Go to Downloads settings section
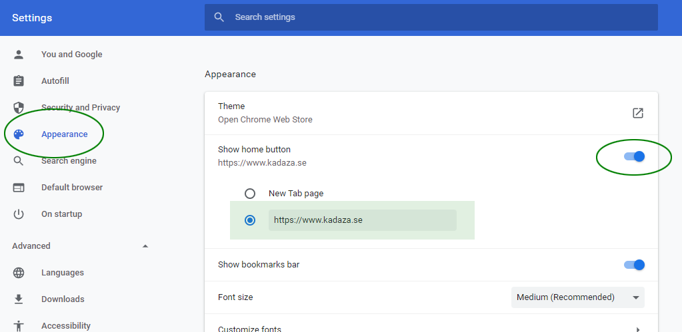The width and height of the screenshot is (682, 332). click(63, 299)
